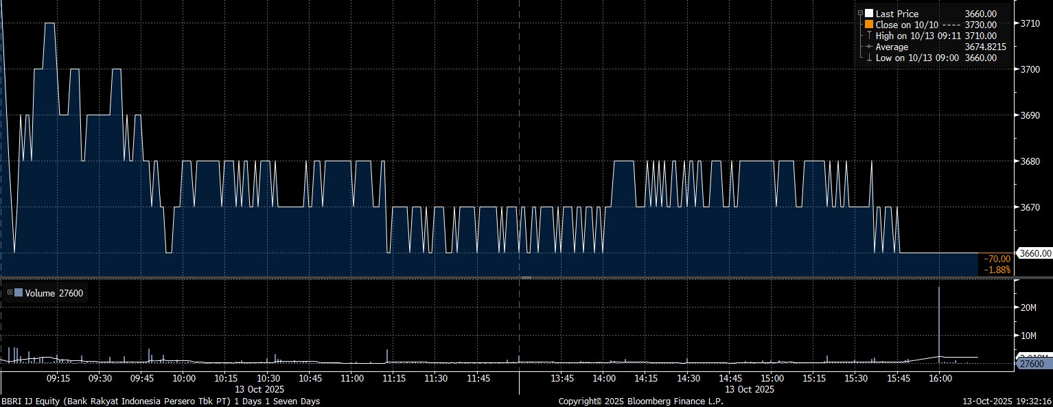Click the 16:00 time axis label
The height and width of the screenshot is (407, 1053).
click(x=940, y=378)
